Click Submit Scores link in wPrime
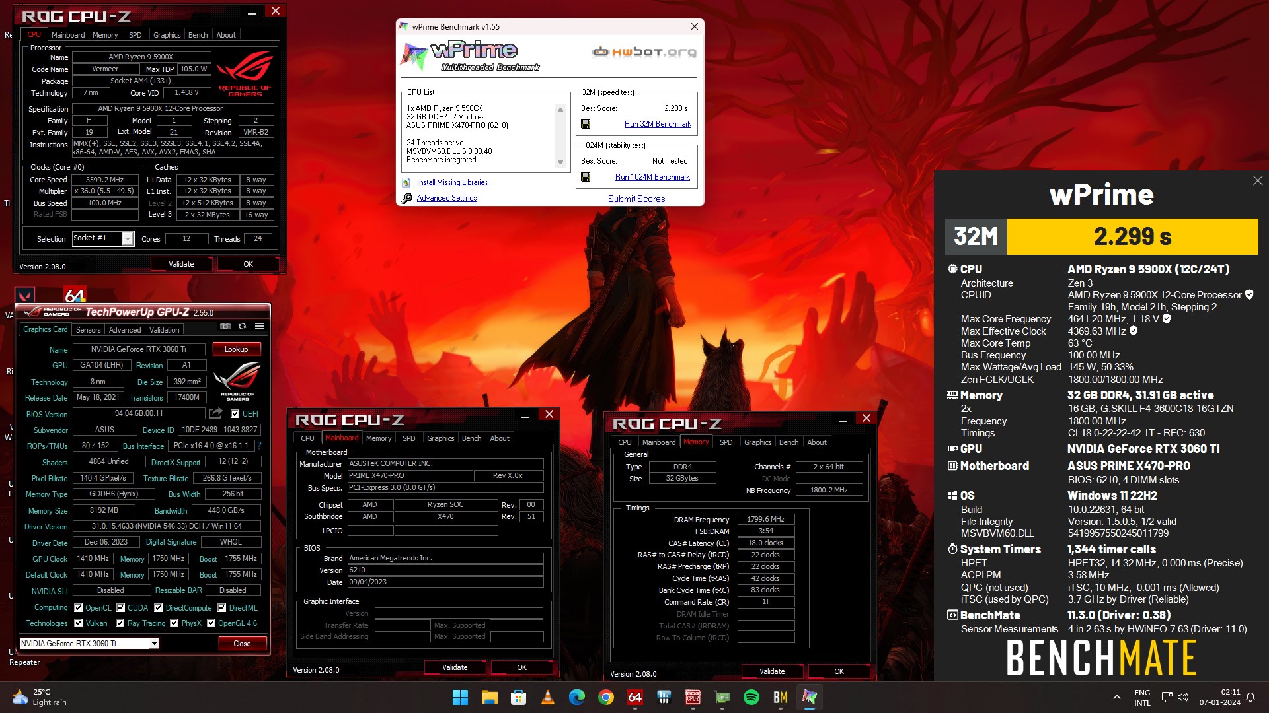The height and width of the screenshot is (713, 1269). [636, 199]
